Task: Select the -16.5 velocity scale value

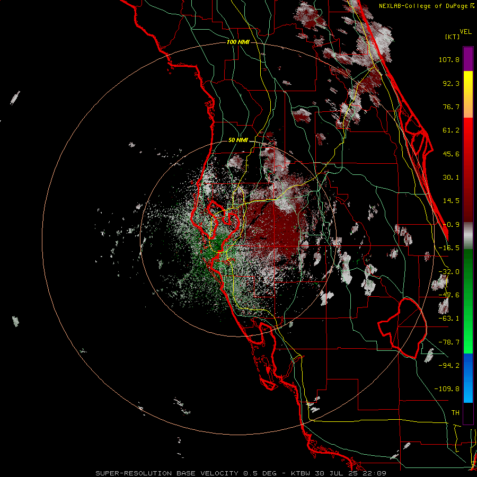Action: tap(449, 248)
